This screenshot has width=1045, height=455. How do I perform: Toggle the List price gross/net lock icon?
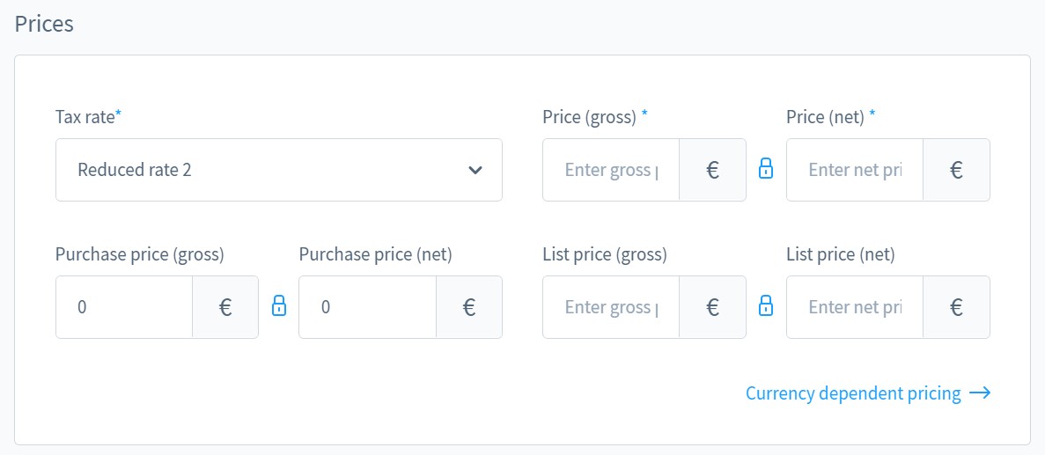[x=766, y=305]
